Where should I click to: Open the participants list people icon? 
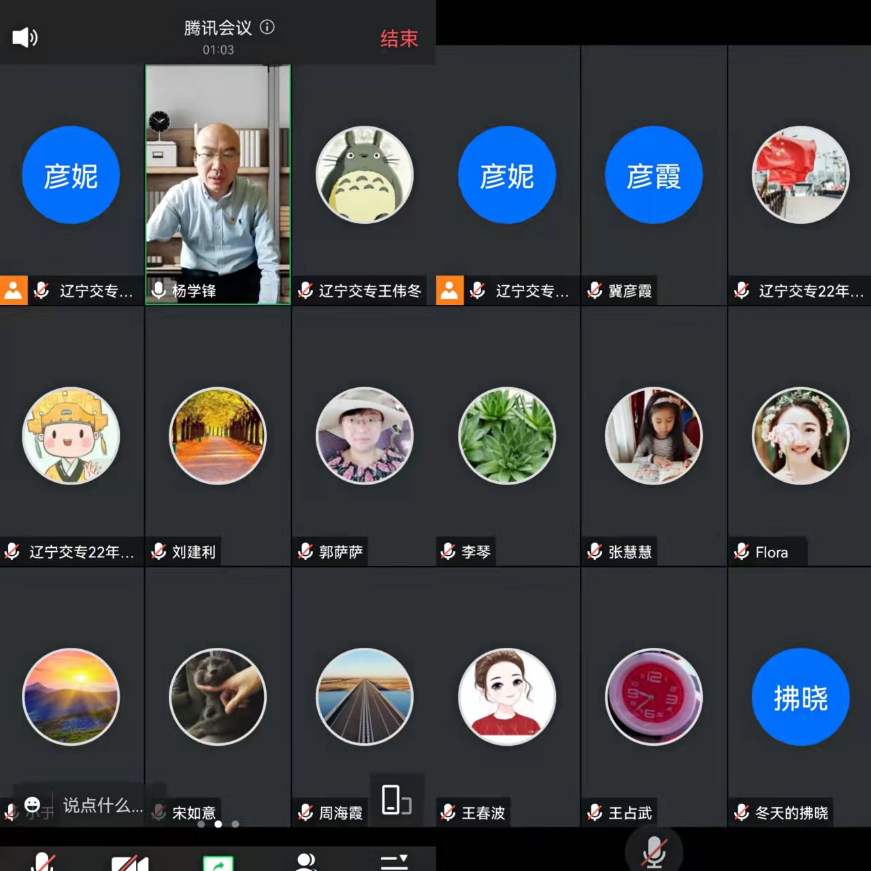coord(306,861)
